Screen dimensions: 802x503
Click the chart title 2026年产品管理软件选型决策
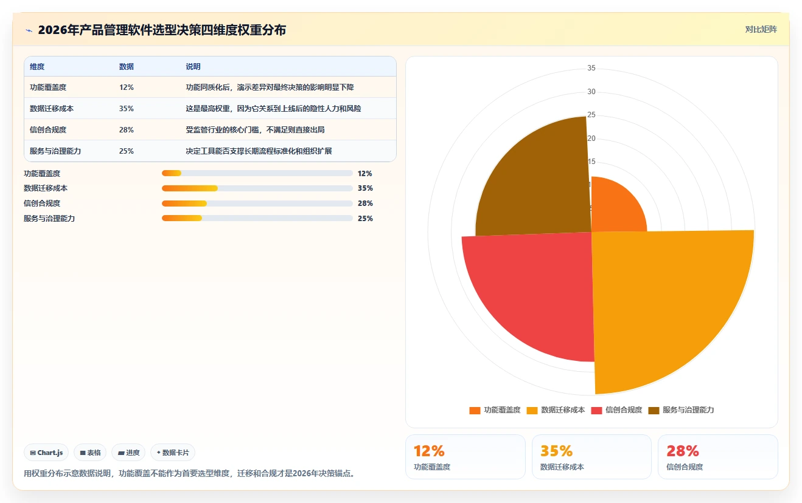point(162,30)
